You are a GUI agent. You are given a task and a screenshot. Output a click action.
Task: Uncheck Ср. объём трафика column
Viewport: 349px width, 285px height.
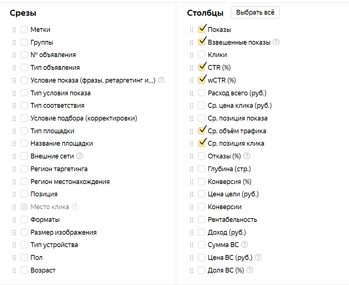201,131
